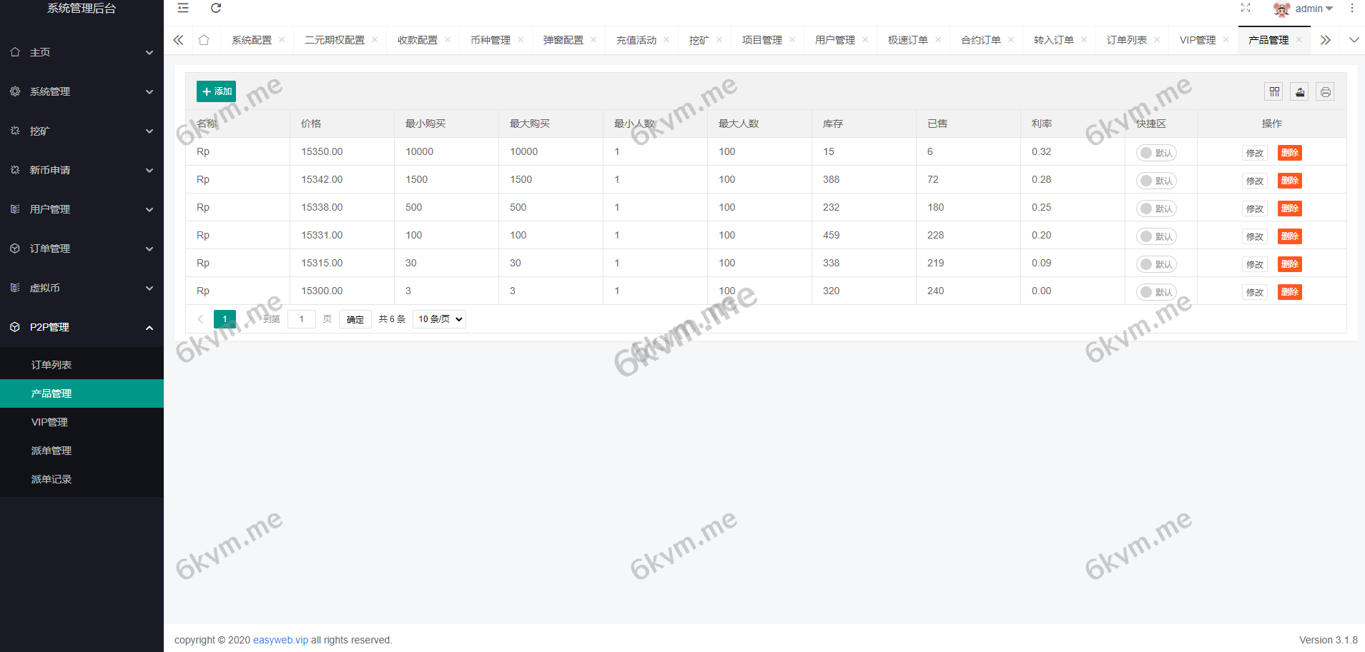
Task: Click the page number input field
Action: [301, 319]
